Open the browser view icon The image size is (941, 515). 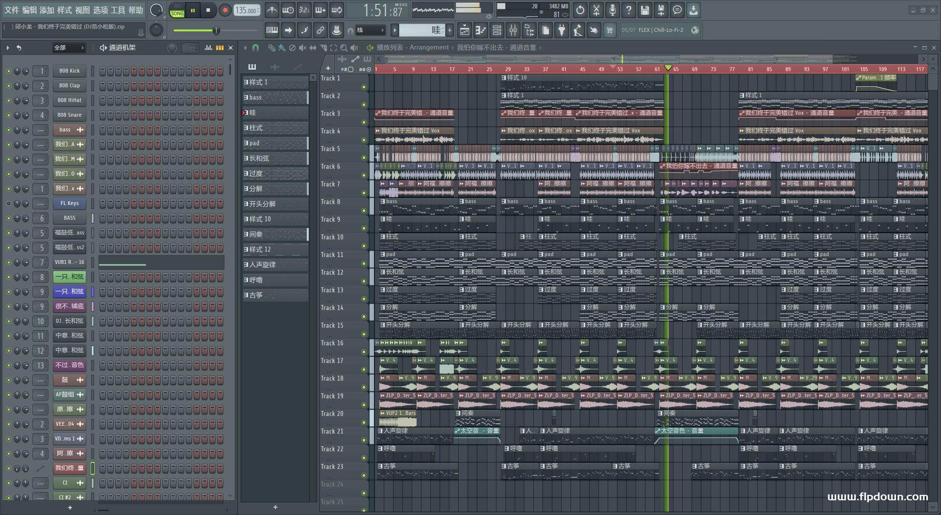click(529, 30)
